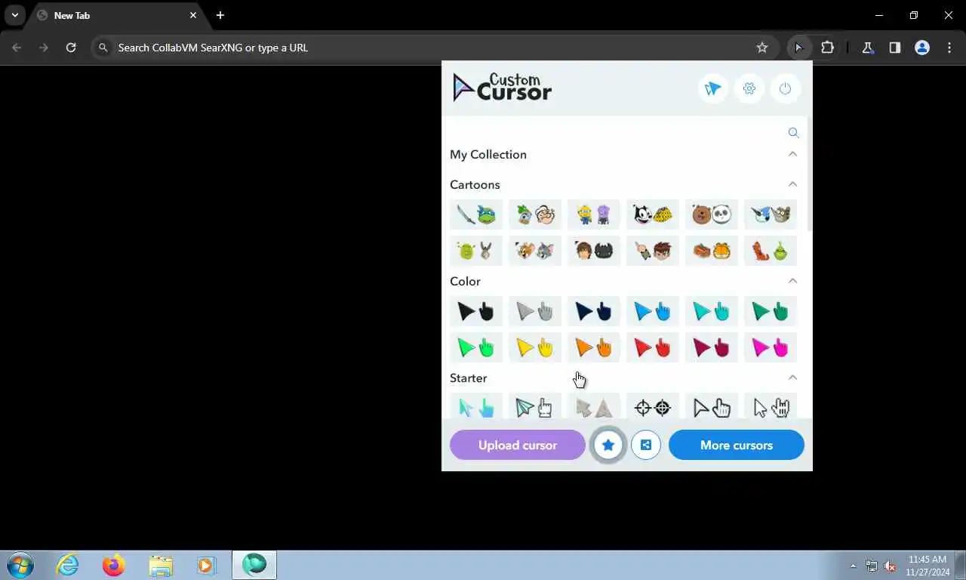Image resolution: width=966 pixels, height=580 pixels.
Task: Click the More cursors button
Action: pos(737,445)
